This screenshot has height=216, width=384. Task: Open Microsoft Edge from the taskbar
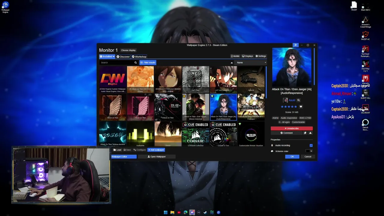185,212
